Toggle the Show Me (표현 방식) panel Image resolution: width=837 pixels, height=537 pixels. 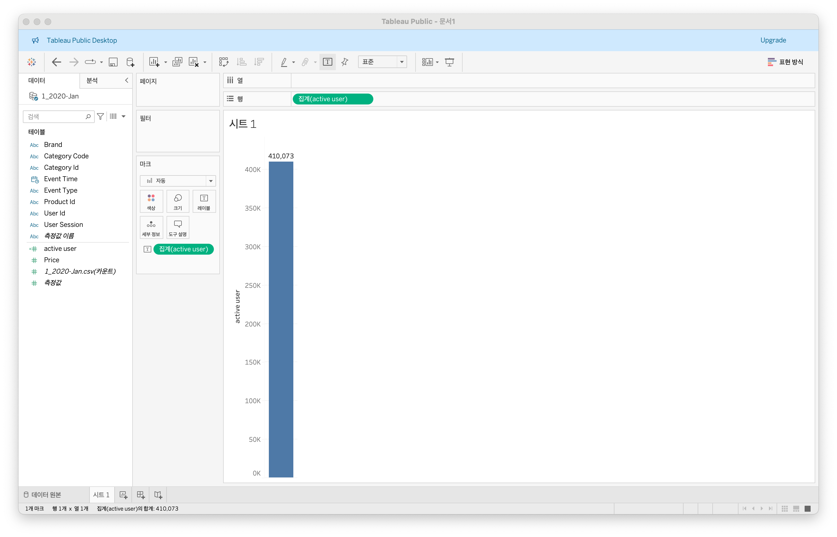pyautogui.click(x=785, y=62)
